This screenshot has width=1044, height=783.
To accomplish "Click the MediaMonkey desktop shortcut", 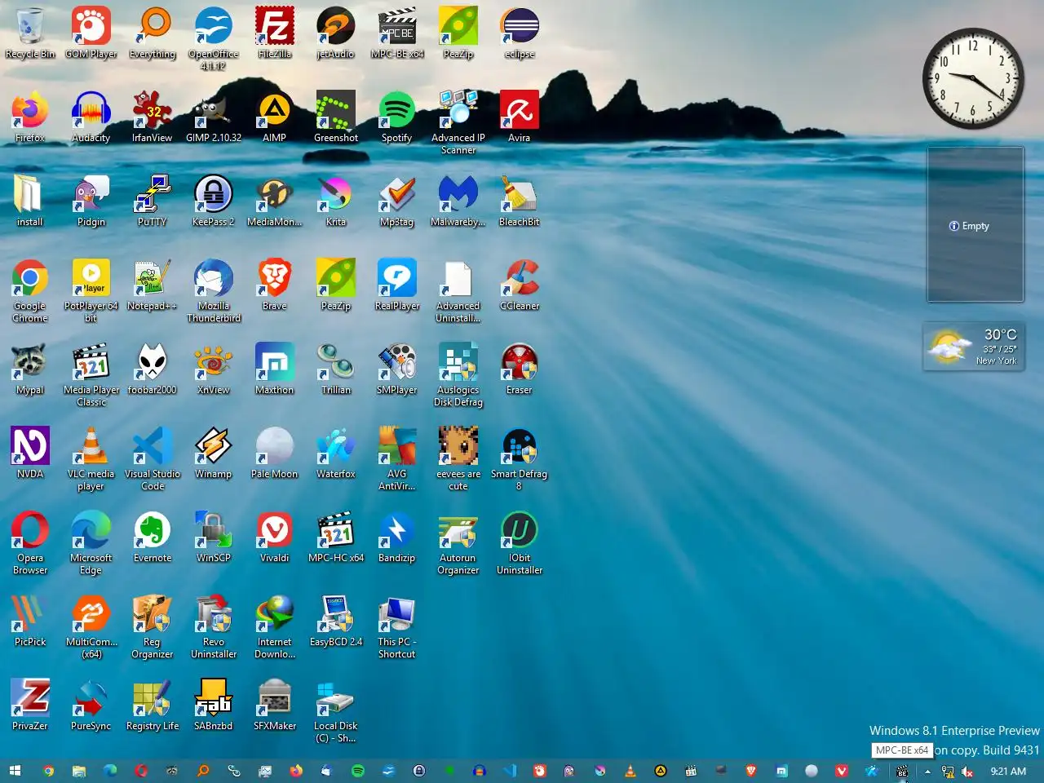I will [x=275, y=201].
